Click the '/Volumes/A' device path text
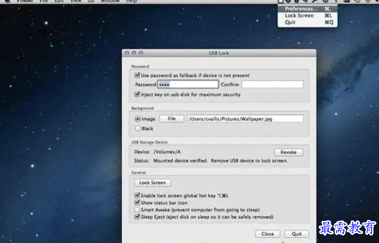379x243 pixels. pos(167,152)
